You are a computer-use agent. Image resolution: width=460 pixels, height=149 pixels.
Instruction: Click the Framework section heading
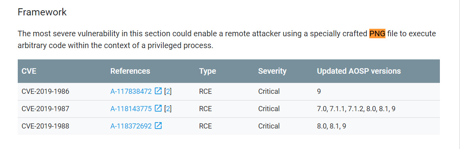pos(42,12)
